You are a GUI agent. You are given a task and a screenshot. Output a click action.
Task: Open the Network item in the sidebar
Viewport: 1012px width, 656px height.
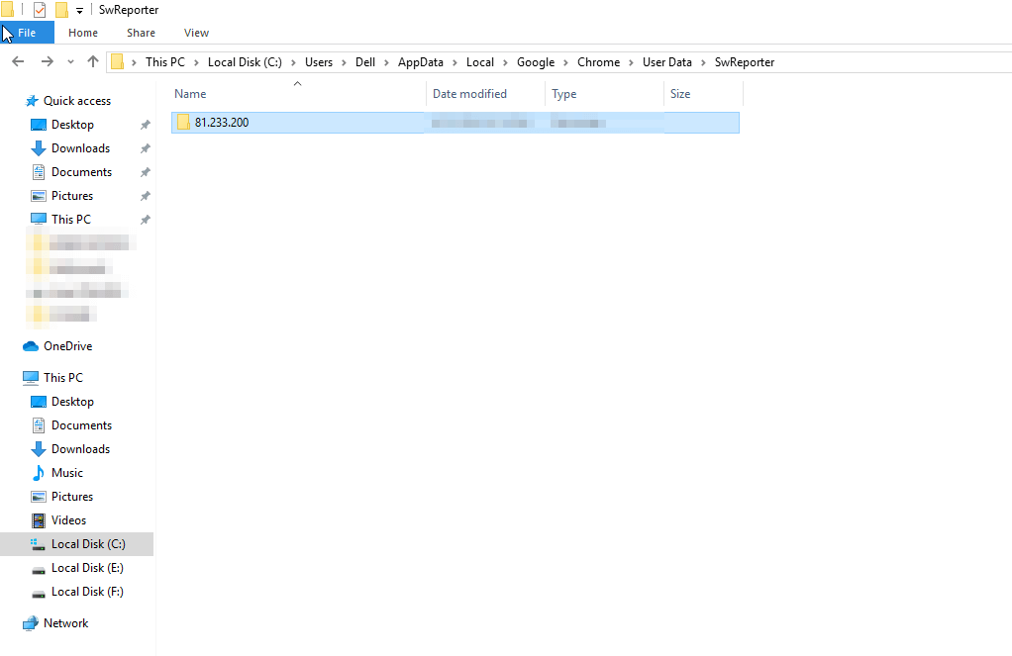pyautogui.click(x=63, y=622)
